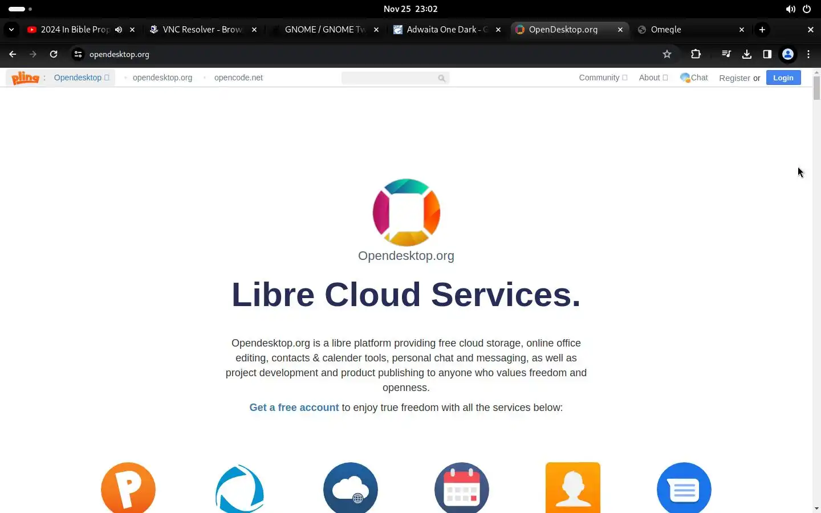The width and height of the screenshot is (821, 513).
Task: Click the page vertical scrollbar thumb
Action: (816, 88)
